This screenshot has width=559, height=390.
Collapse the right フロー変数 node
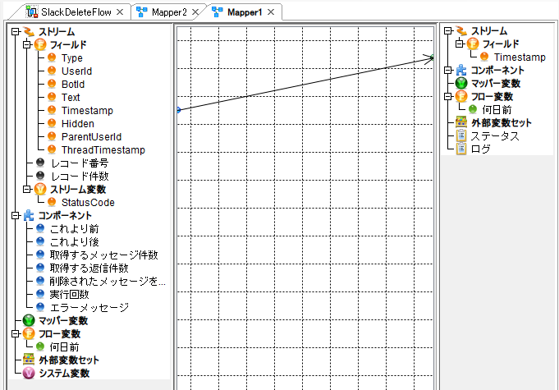tap(447, 97)
